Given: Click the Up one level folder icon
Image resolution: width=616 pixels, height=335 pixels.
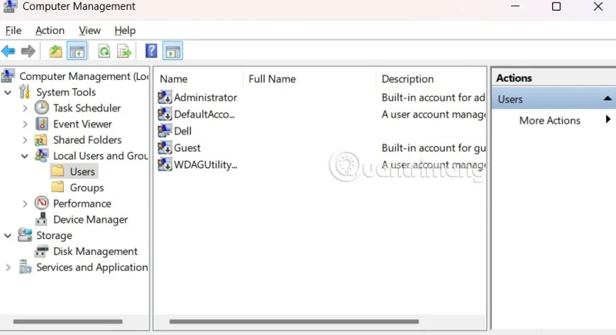Looking at the screenshot, I should (x=55, y=51).
